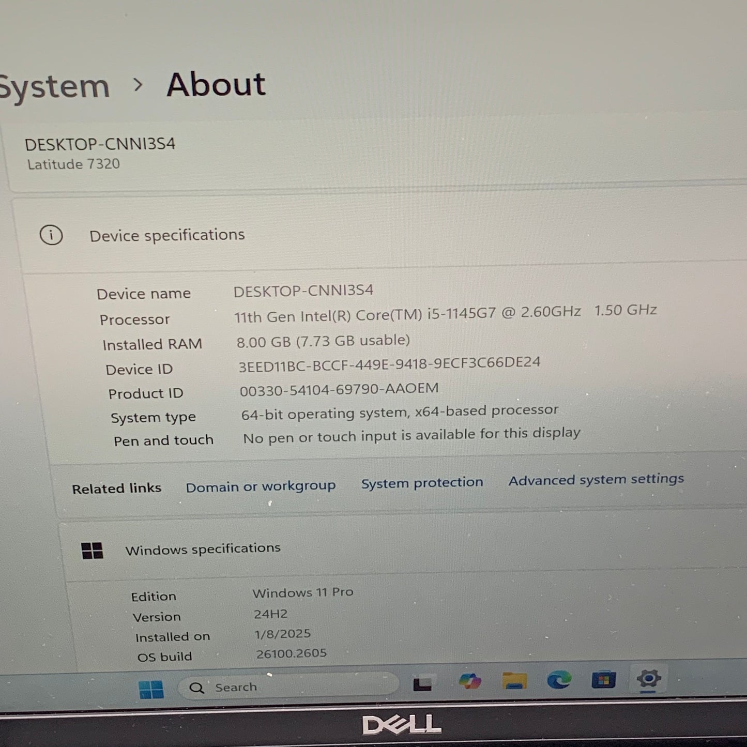The image size is (747, 747).
Task: Click the 24H2 version value
Action: click(x=270, y=614)
